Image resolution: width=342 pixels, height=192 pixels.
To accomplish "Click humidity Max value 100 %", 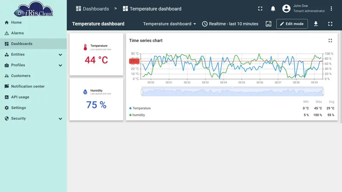I will coord(318,115).
